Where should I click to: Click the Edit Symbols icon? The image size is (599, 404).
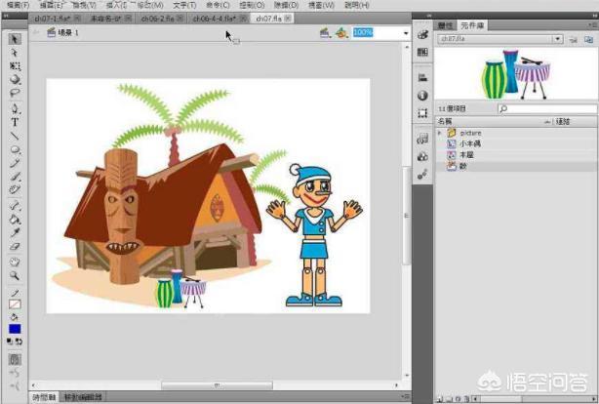342,32
